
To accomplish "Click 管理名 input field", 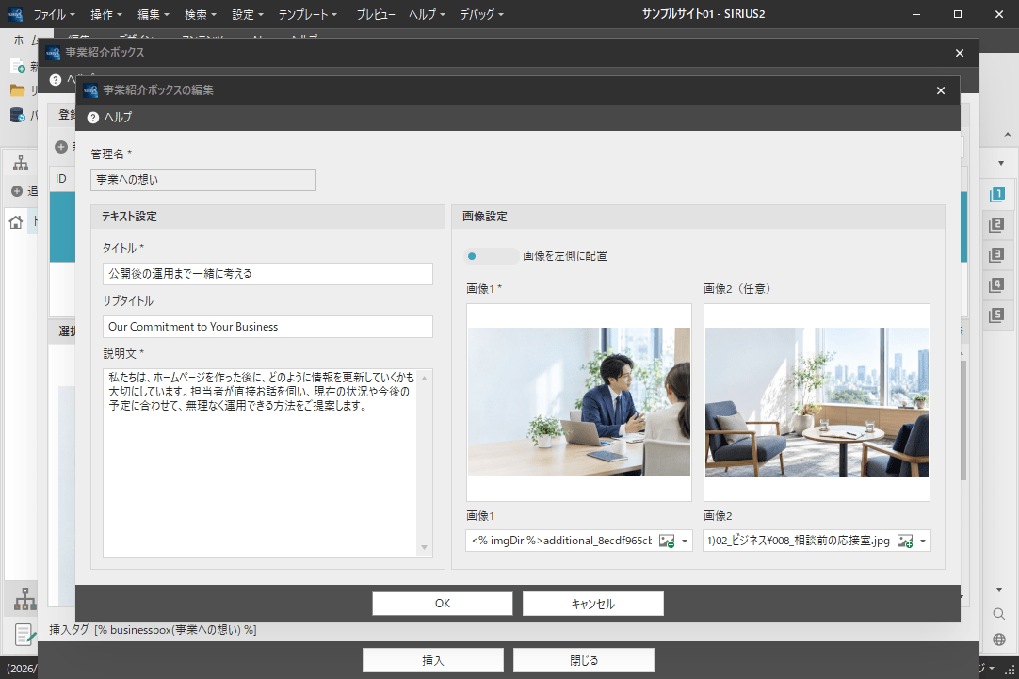I will (203, 180).
